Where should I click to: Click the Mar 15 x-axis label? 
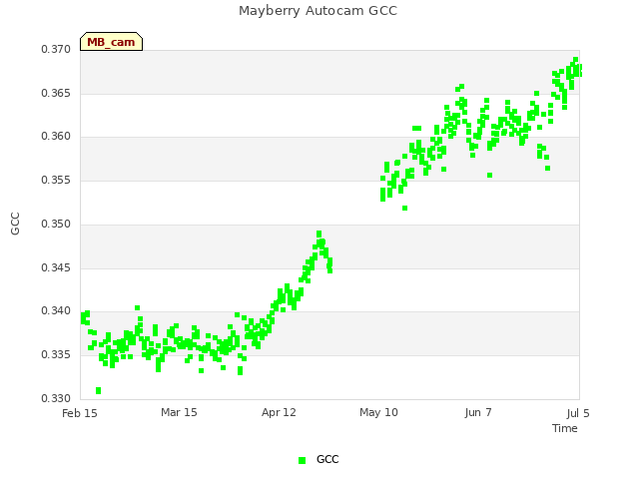[179, 412]
